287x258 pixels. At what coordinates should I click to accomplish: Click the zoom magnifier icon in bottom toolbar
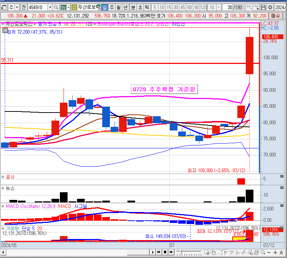pyautogui.click(x=263, y=252)
